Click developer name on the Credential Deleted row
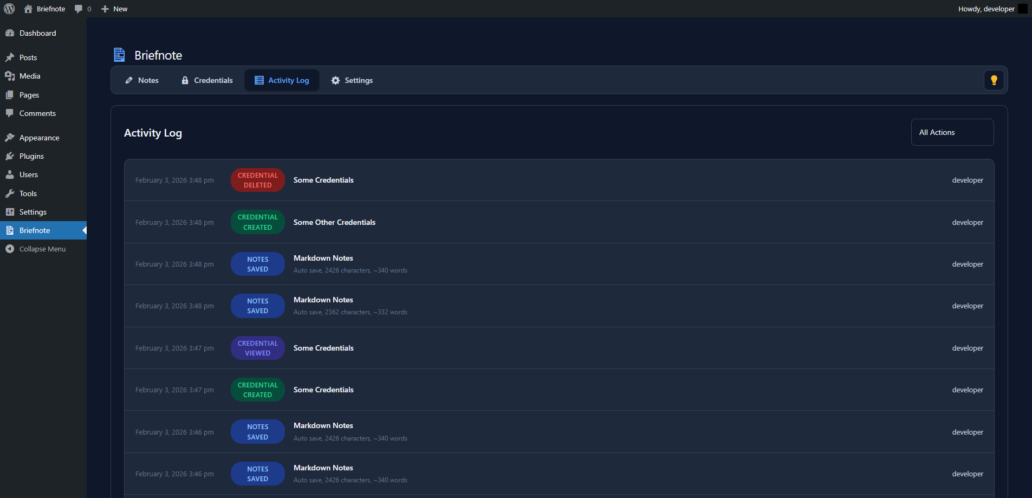 point(968,180)
